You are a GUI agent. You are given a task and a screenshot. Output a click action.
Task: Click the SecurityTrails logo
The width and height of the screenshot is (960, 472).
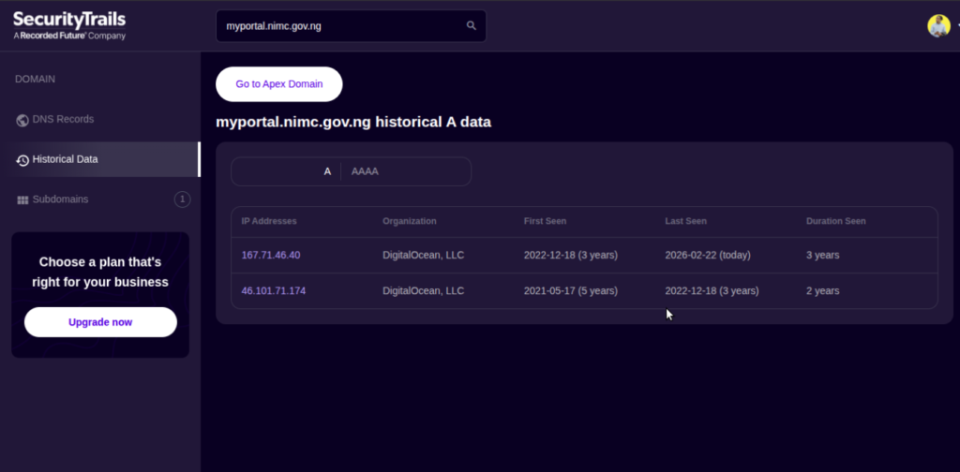pos(69,25)
